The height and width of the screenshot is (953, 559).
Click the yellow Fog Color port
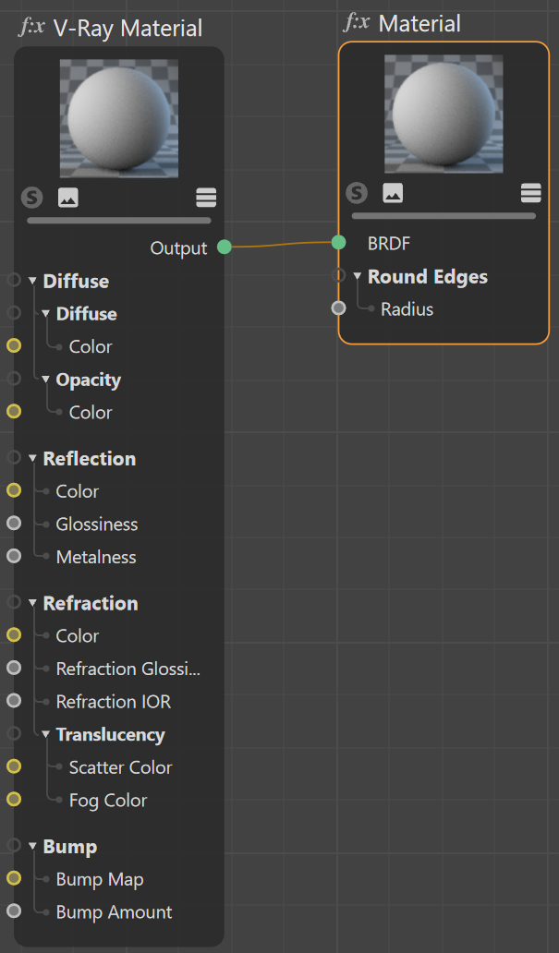14,799
